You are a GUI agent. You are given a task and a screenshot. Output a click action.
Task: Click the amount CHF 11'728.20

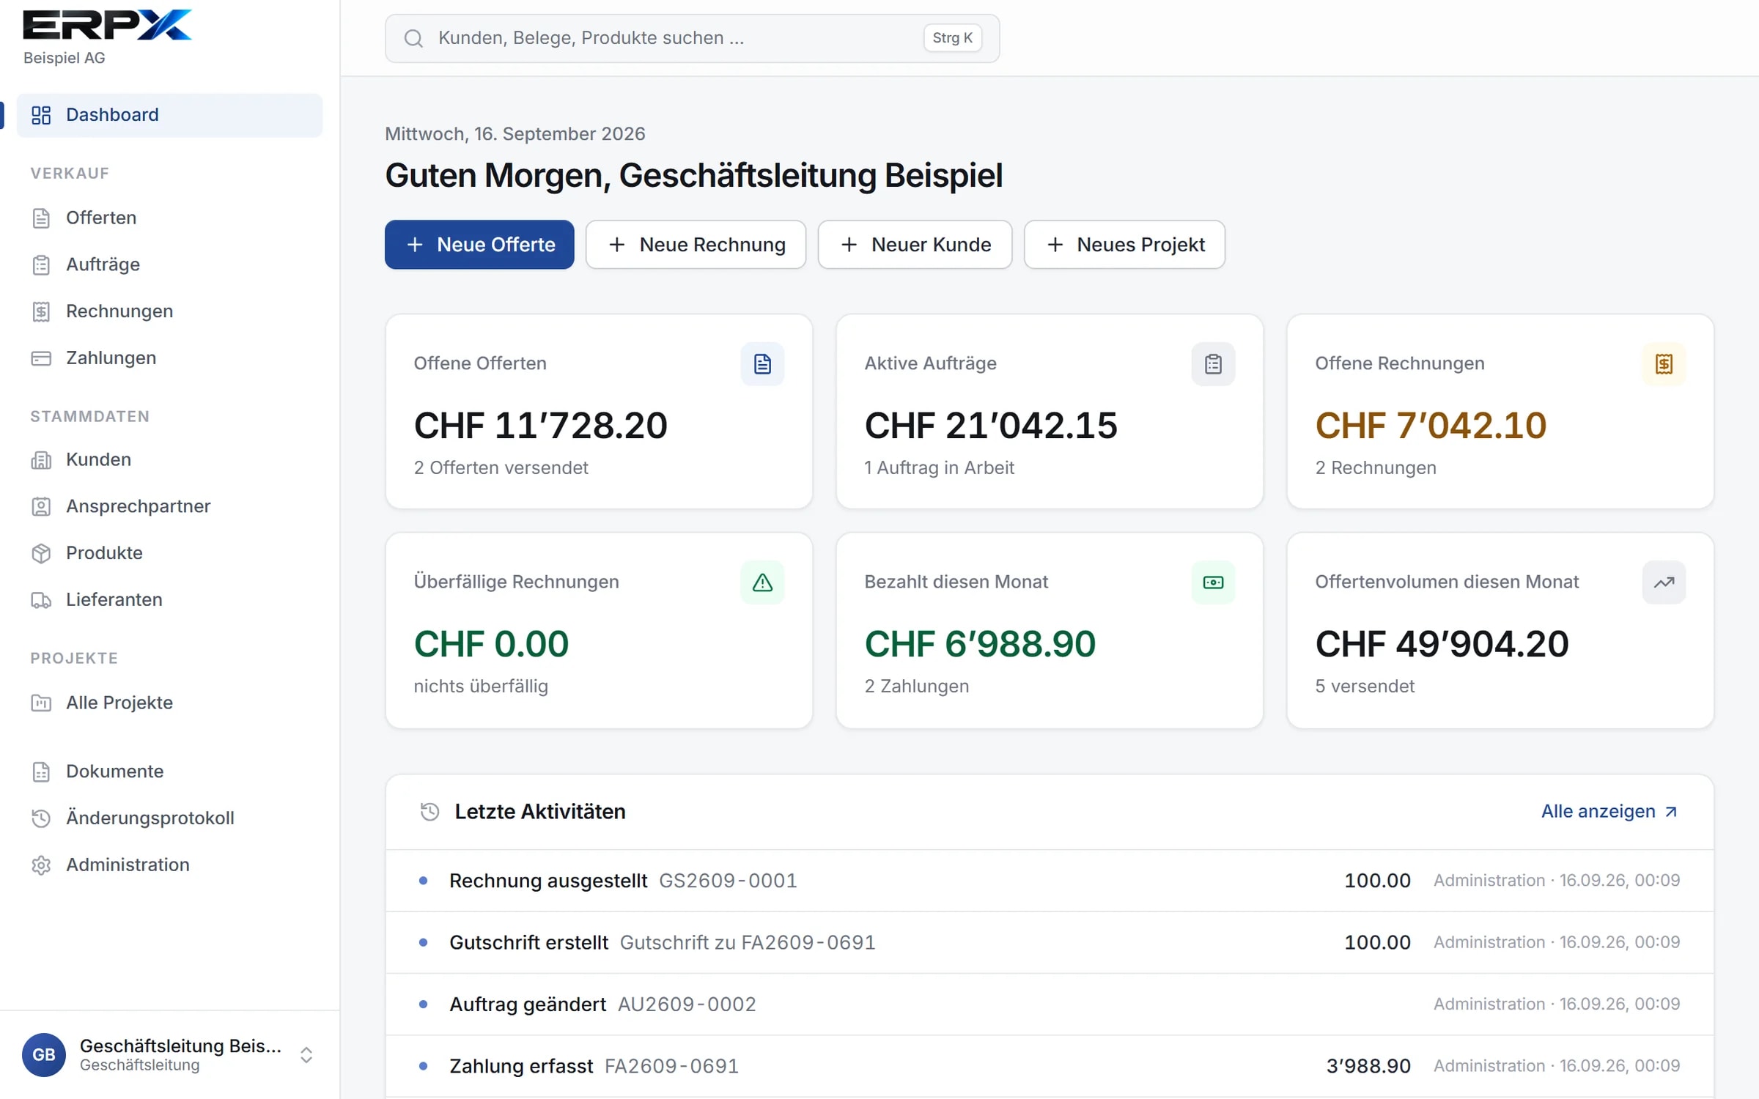541,426
